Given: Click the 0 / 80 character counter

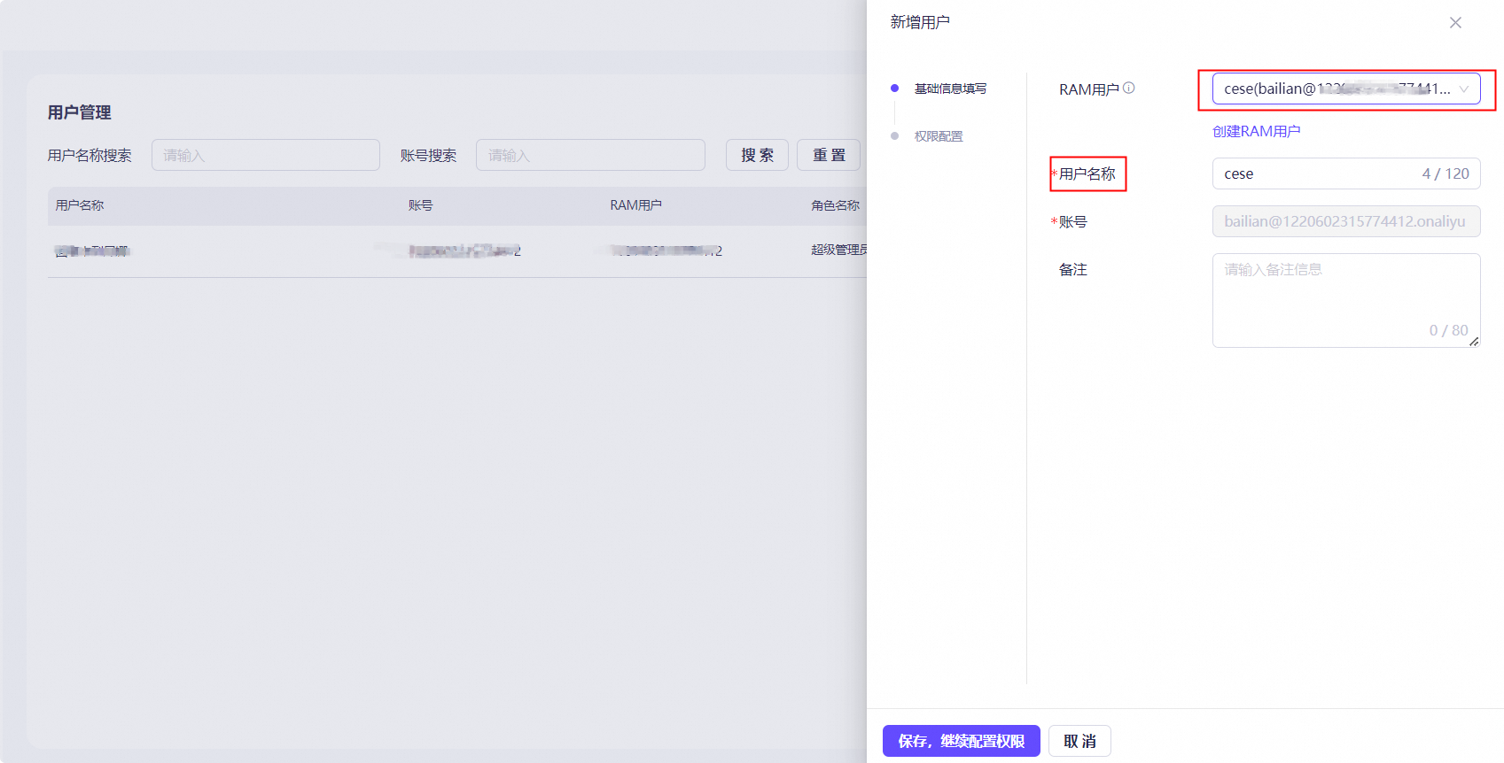Looking at the screenshot, I should pyautogui.click(x=1448, y=330).
